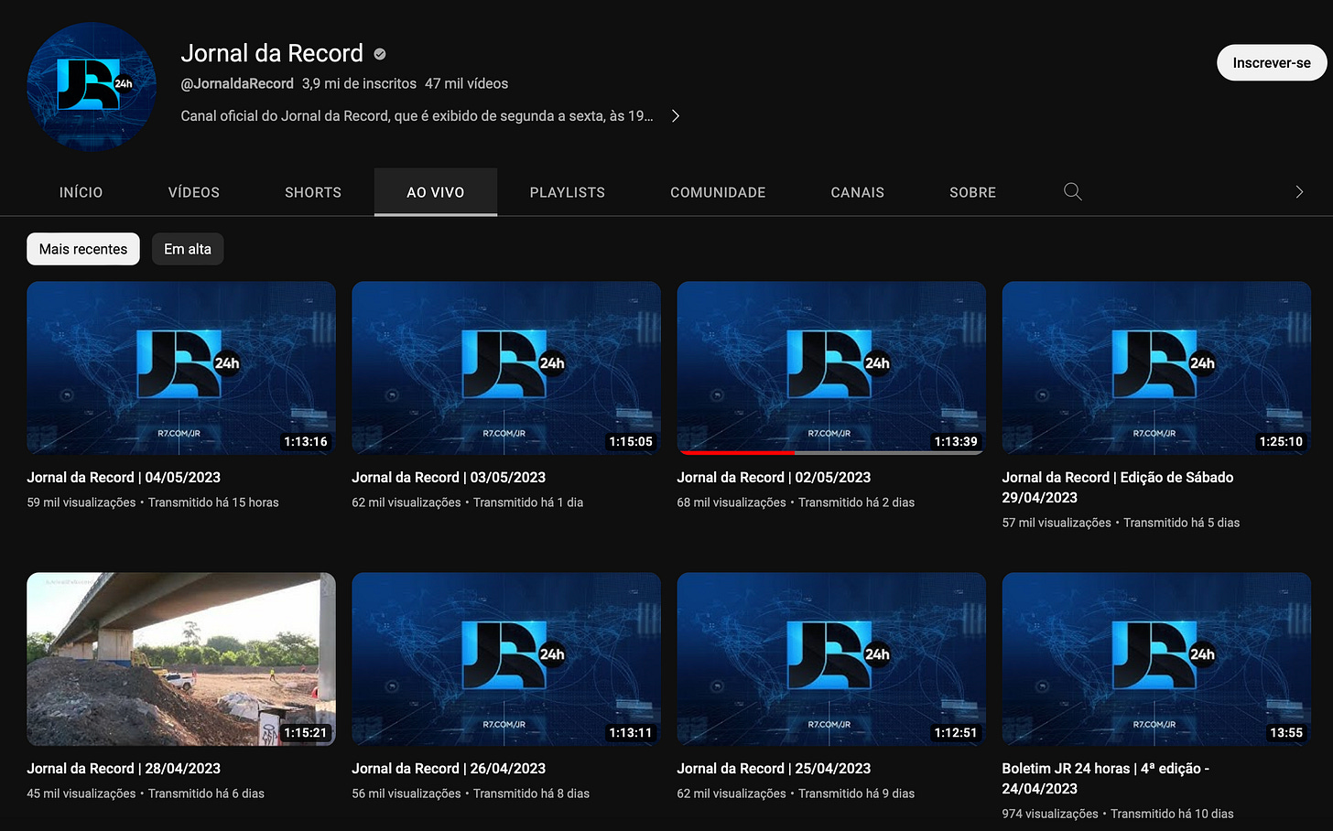Open title Edição de Sábado 29/04/2023
The image size is (1333, 831).
tap(1118, 488)
